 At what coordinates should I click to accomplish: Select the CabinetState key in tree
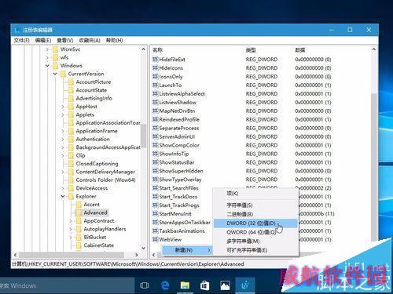pos(99,245)
